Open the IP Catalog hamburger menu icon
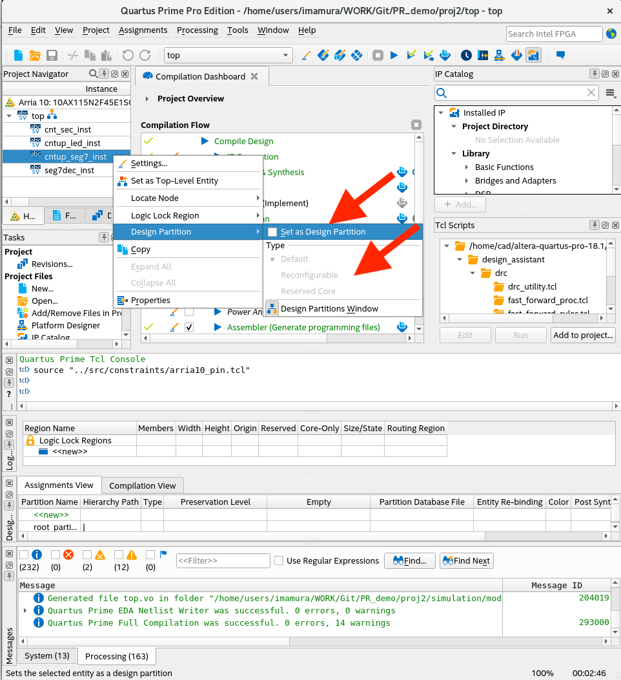 click(611, 93)
